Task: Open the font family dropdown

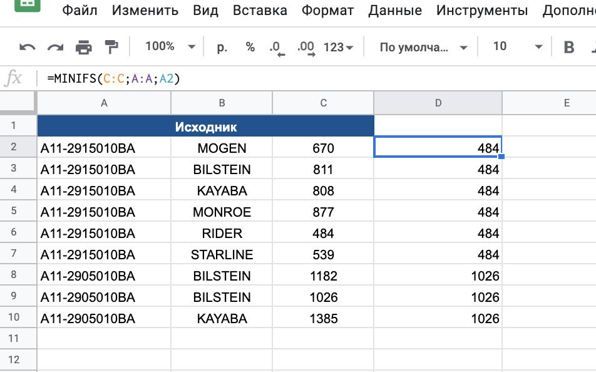Action: [424, 47]
